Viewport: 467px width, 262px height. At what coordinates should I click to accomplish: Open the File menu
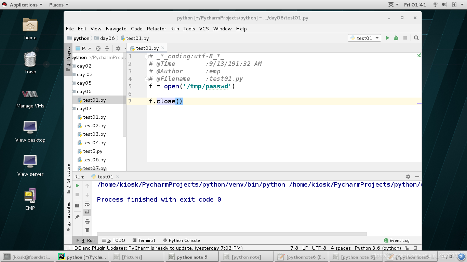tap(70, 29)
